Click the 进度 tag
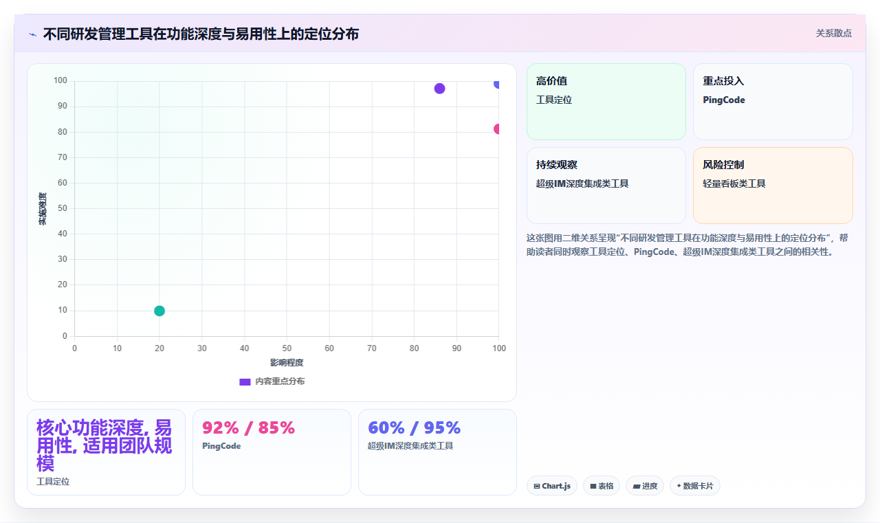 pos(644,486)
